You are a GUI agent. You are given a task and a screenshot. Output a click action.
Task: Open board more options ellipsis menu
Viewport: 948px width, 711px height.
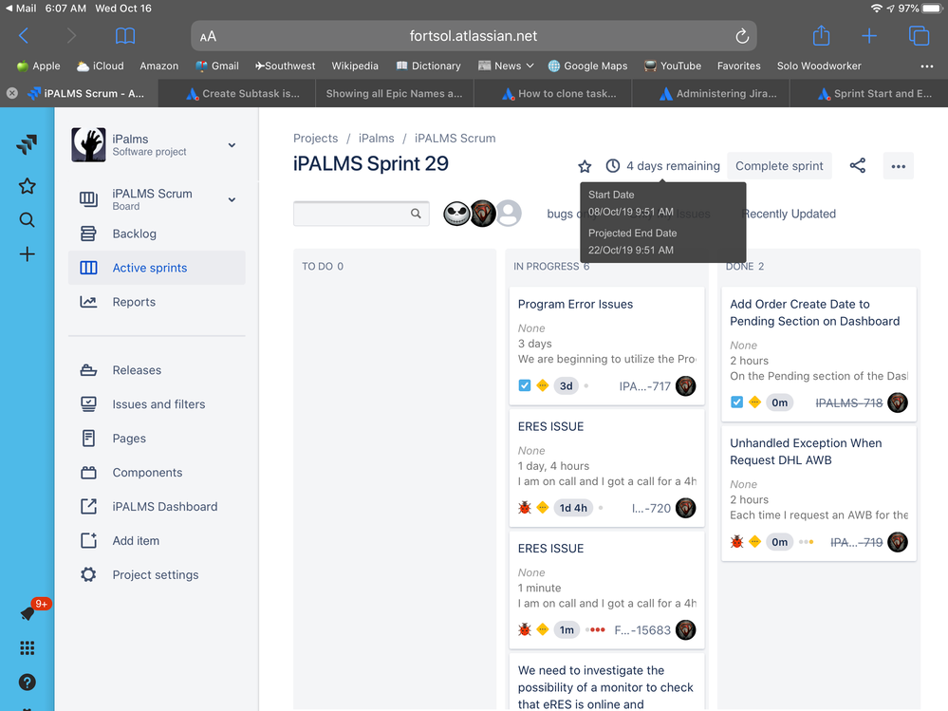tap(898, 166)
